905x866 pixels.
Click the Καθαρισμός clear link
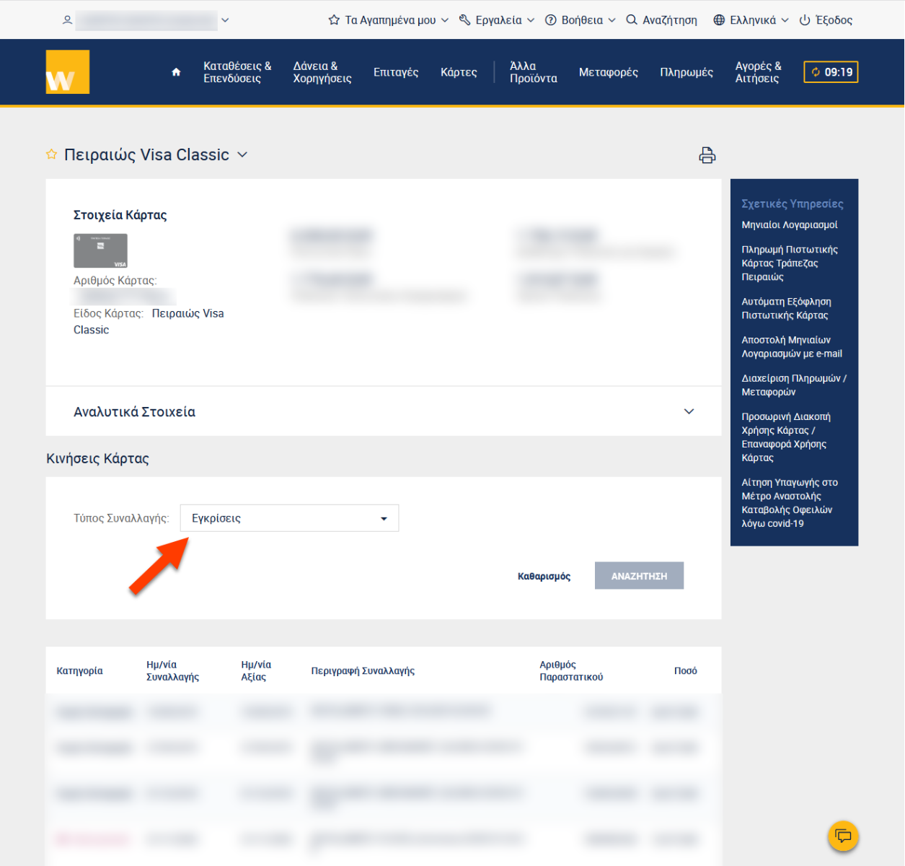[x=544, y=576]
